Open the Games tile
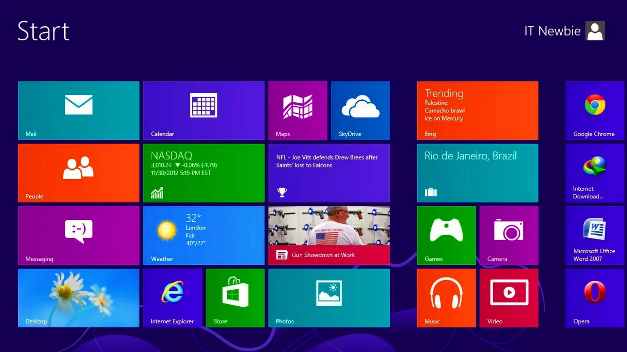This screenshot has width=627, height=352. [446, 236]
